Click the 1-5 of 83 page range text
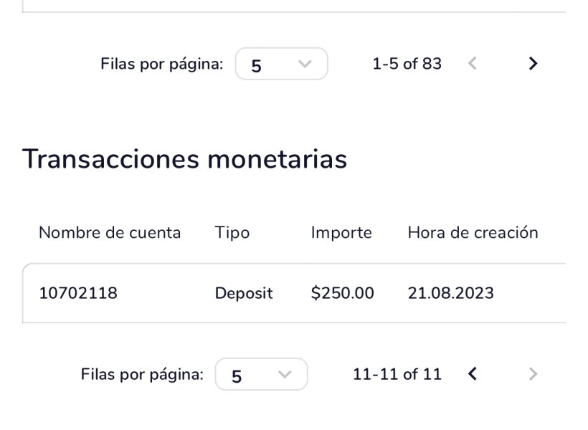The height and width of the screenshot is (430, 588). (407, 64)
